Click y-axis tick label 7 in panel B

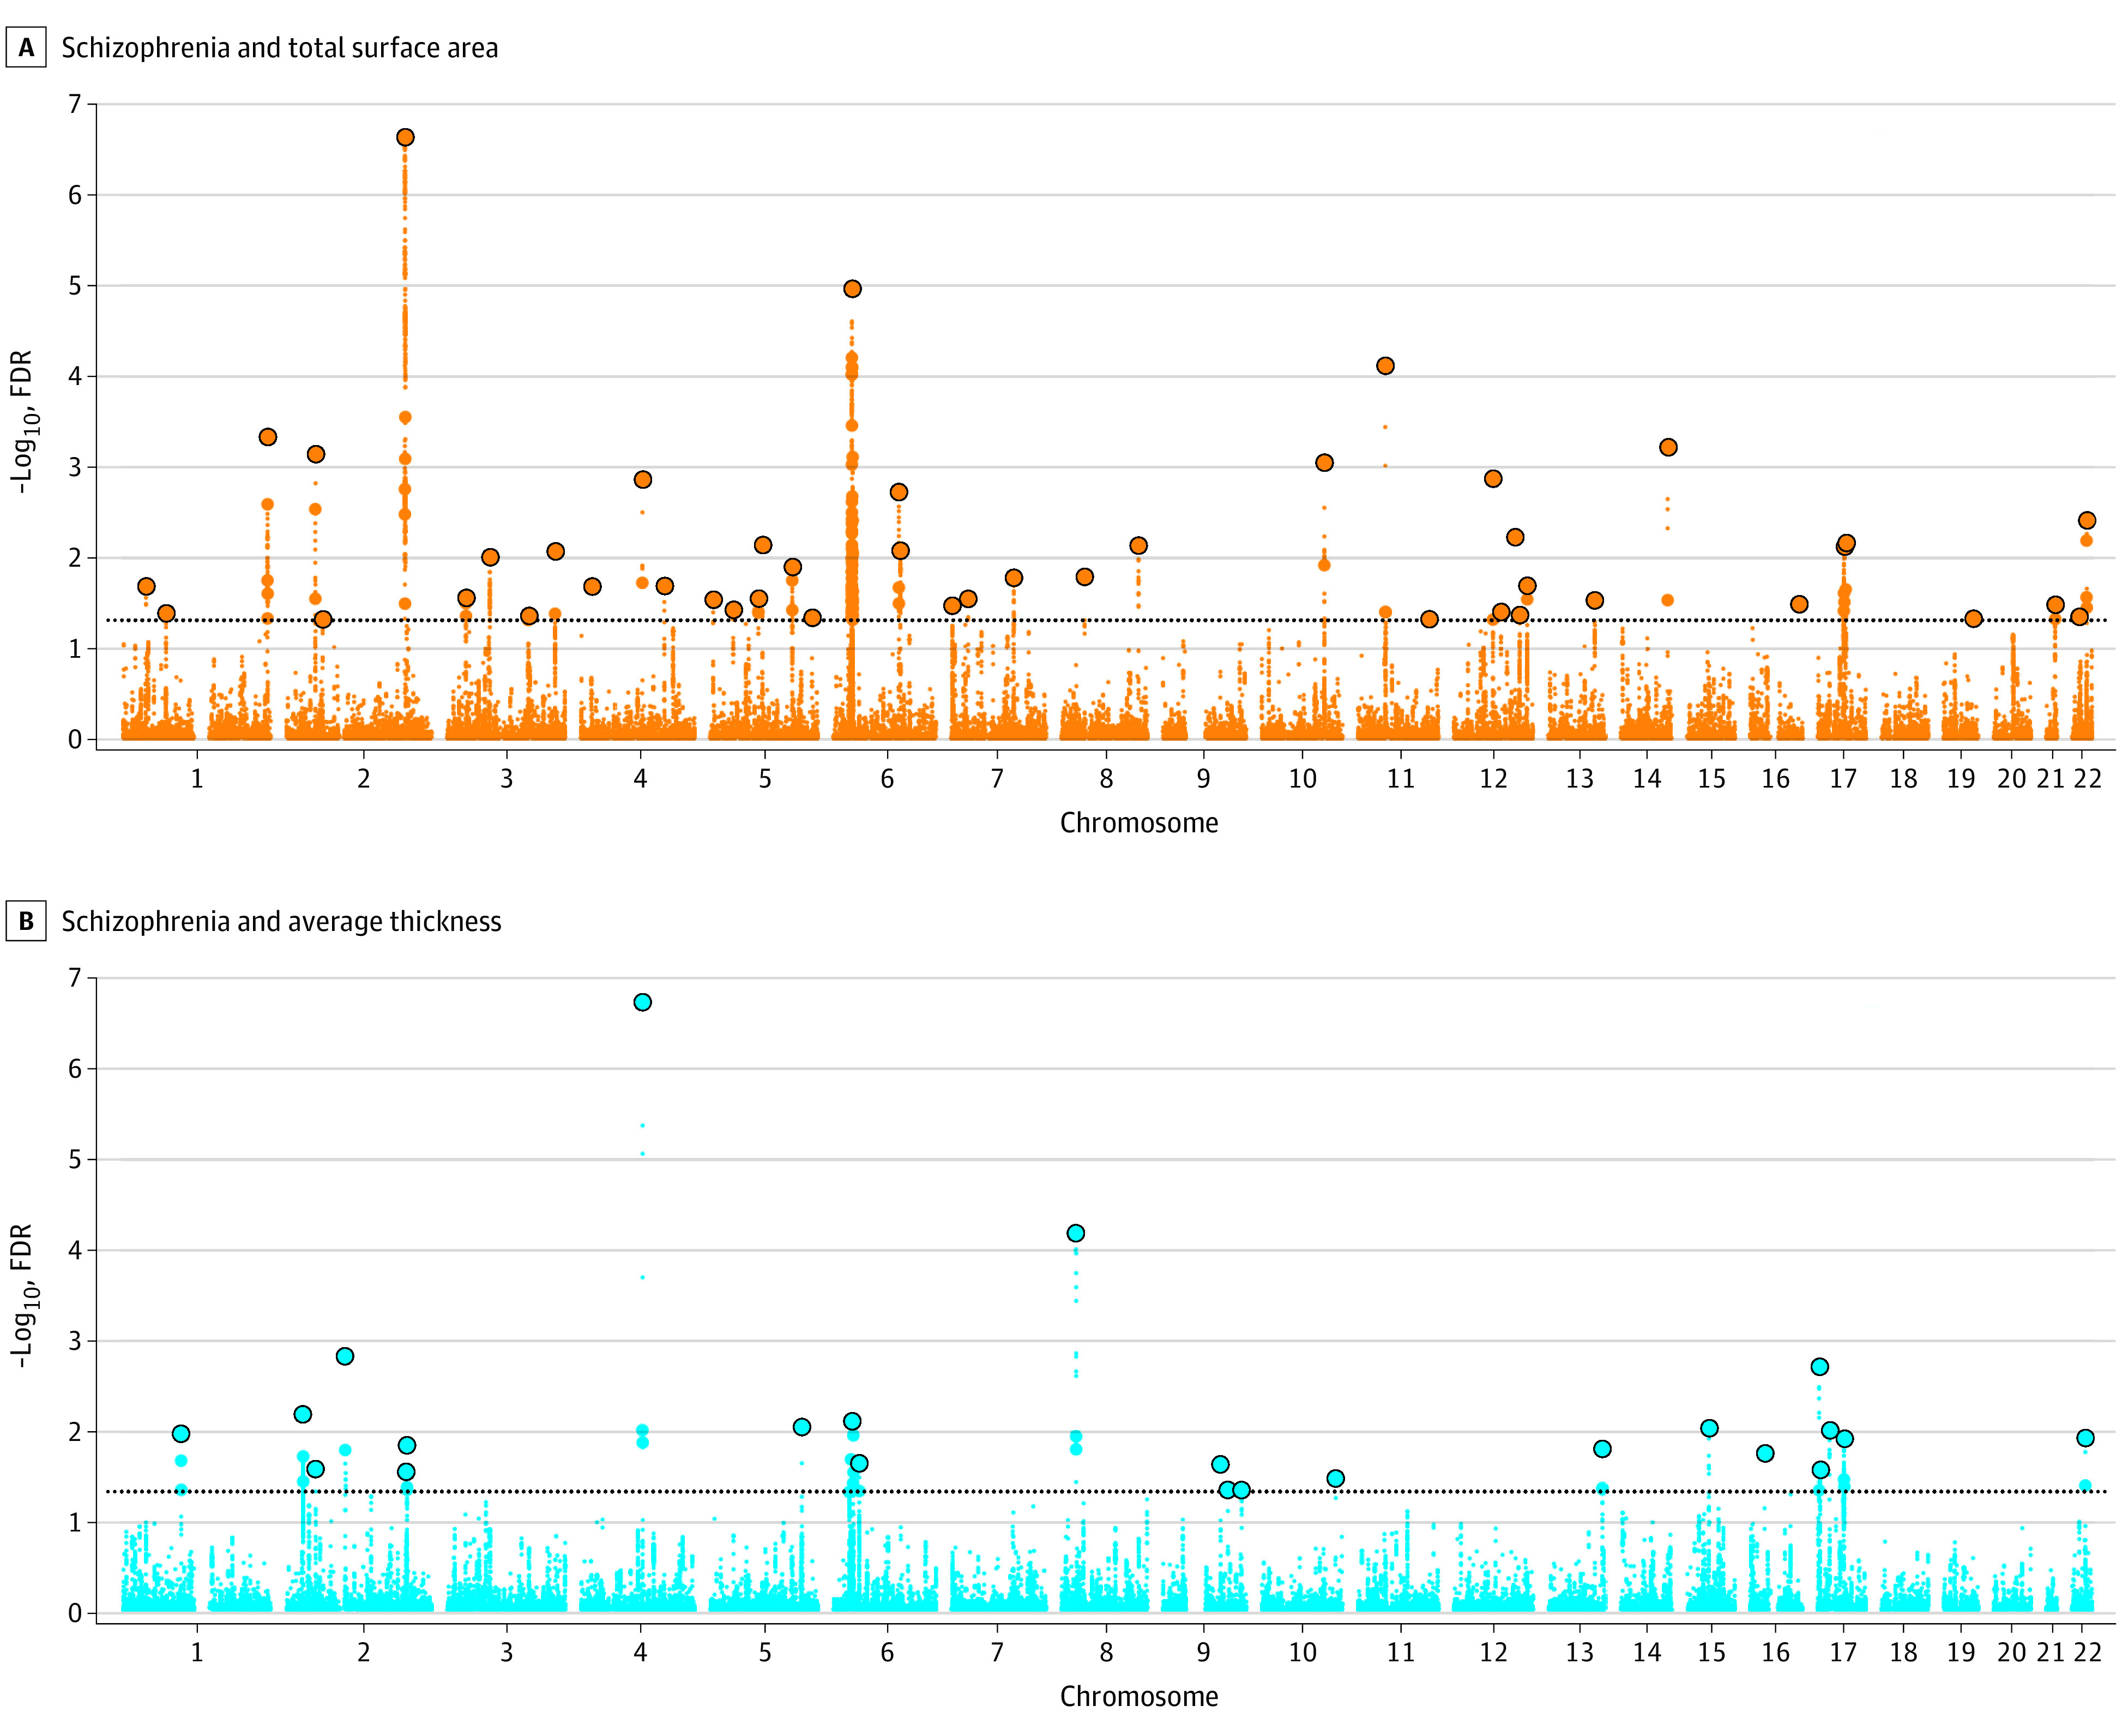[x=75, y=977]
